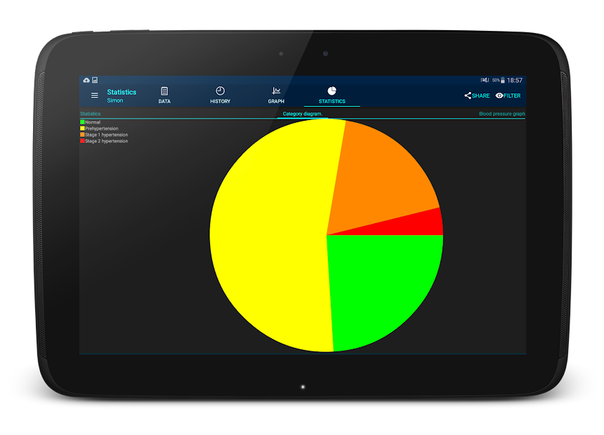Click the Filter eye icon
The width and height of the screenshot is (604, 435).
[x=499, y=95]
